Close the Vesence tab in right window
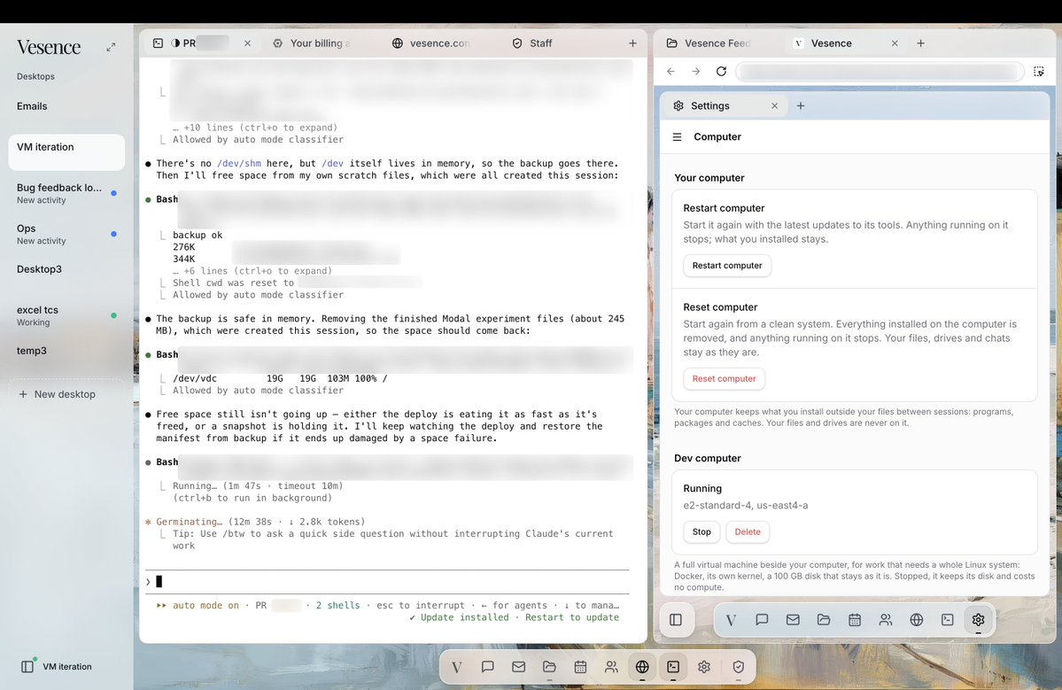 click(895, 43)
